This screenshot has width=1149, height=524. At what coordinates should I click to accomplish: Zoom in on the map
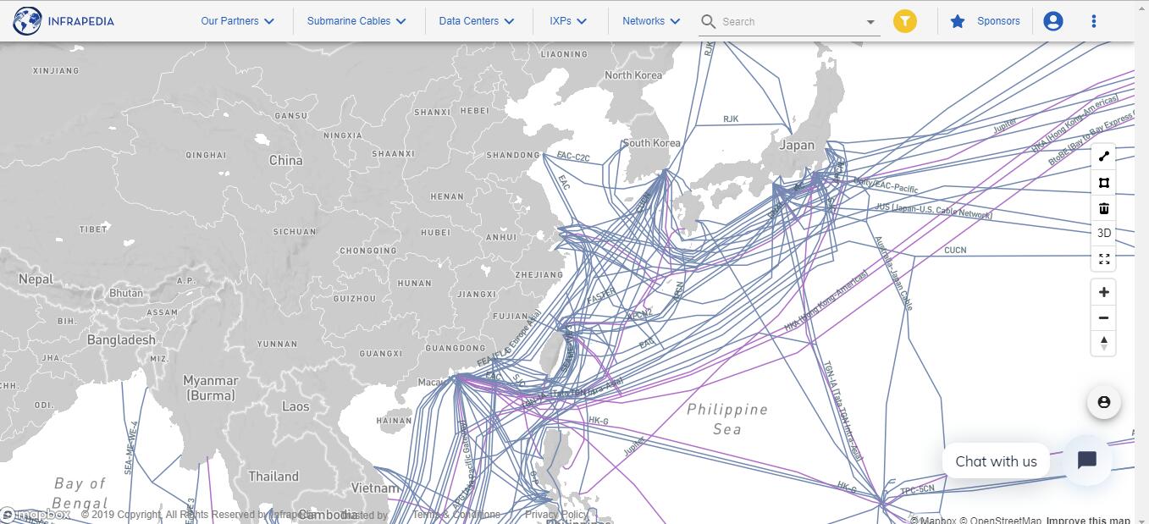pyautogui.click(x=1103, y=292)
